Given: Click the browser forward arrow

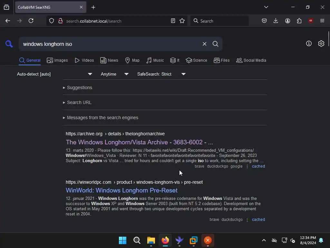Looking at the screenshot, I should coord(19,21).
